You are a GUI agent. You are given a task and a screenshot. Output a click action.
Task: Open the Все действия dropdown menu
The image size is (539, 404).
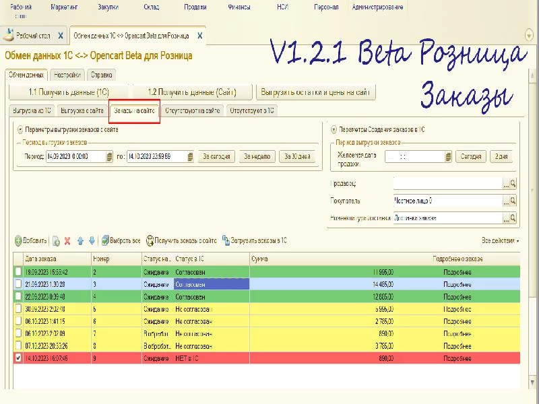500,240
